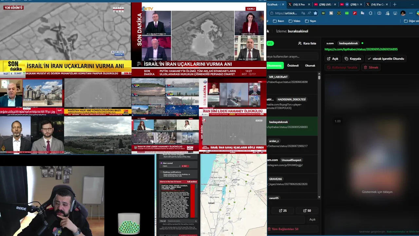The height and width of the screenshot is (236, 419).
Task: Click the translate page icon in address bar
Action: click(303, 13)
